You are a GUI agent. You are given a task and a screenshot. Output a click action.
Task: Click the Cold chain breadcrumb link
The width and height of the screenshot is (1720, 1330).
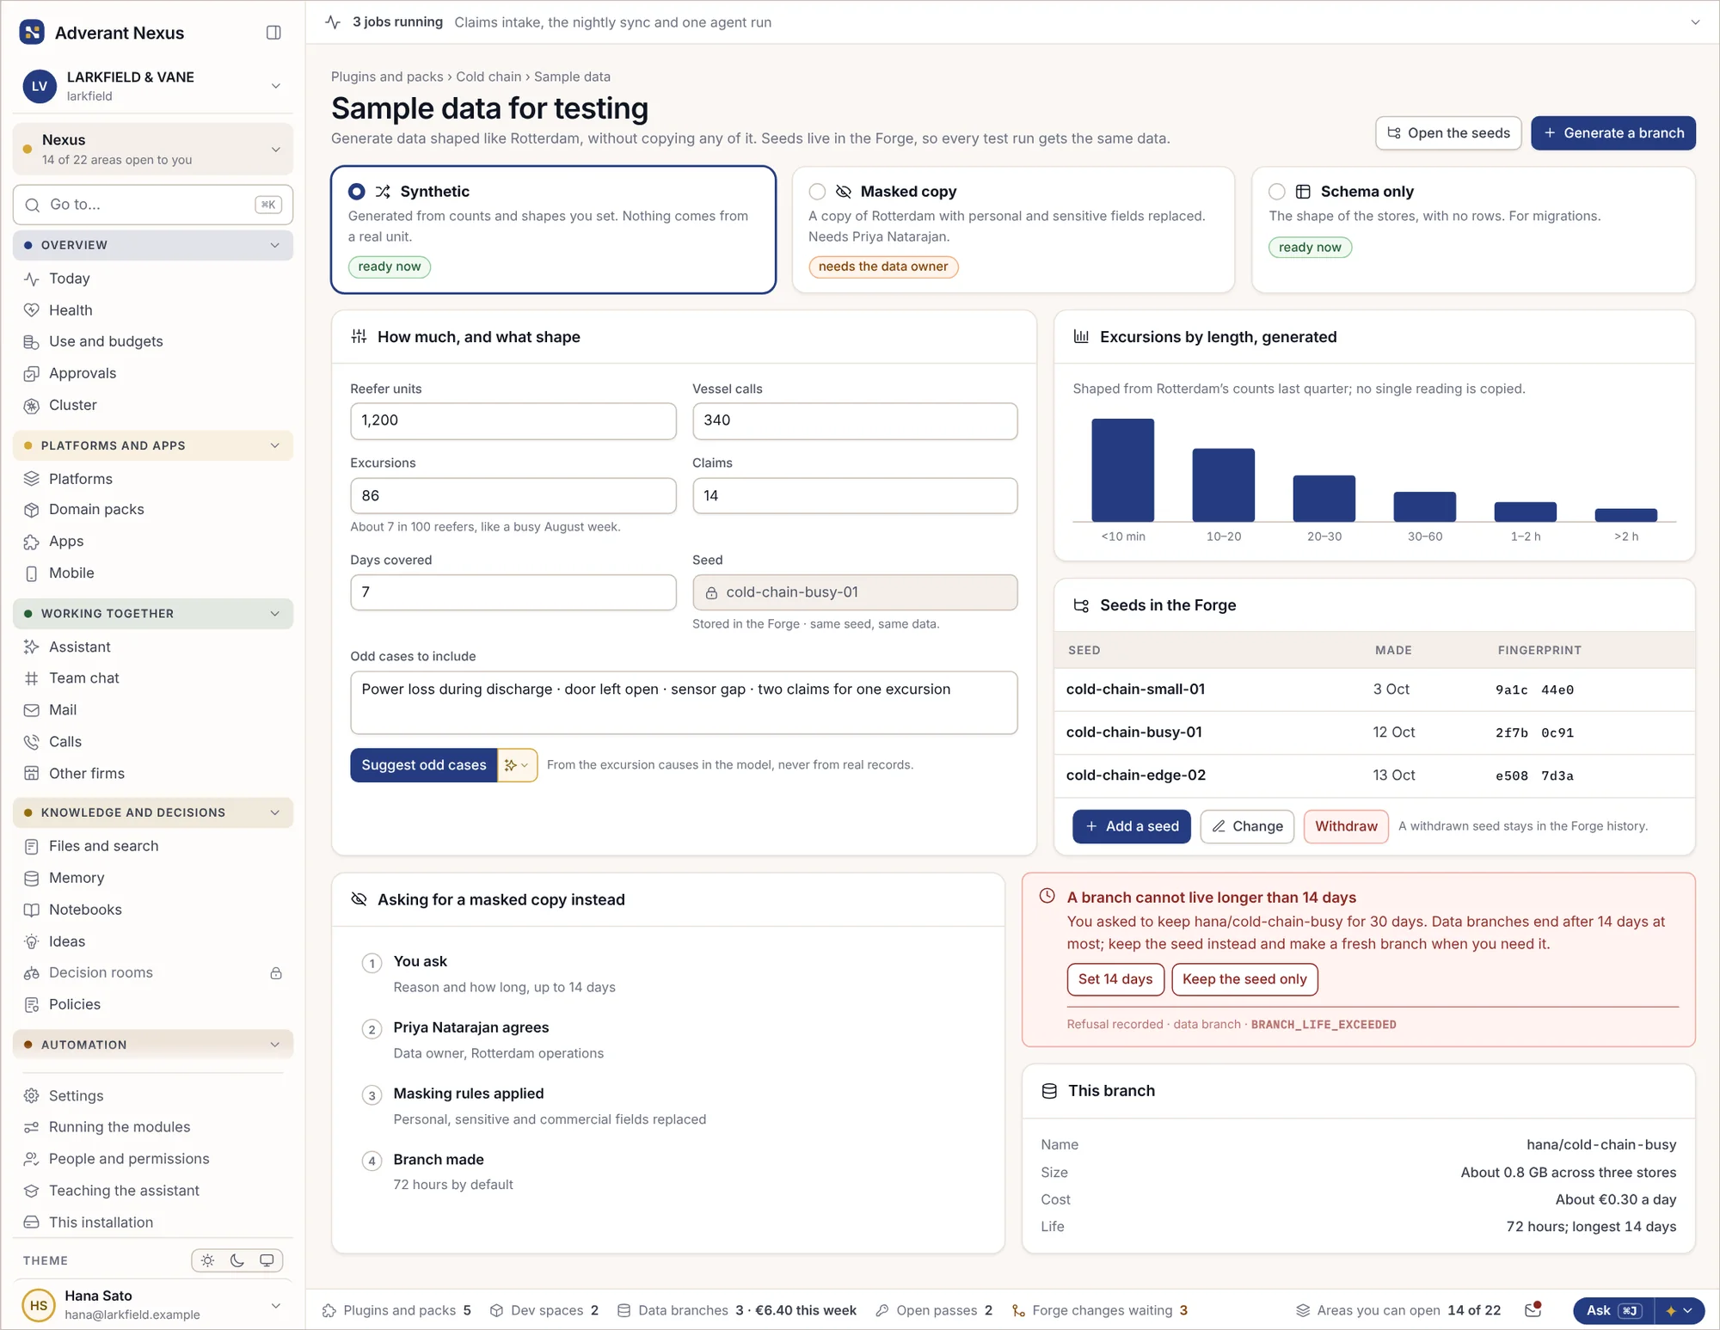[488, 77]
